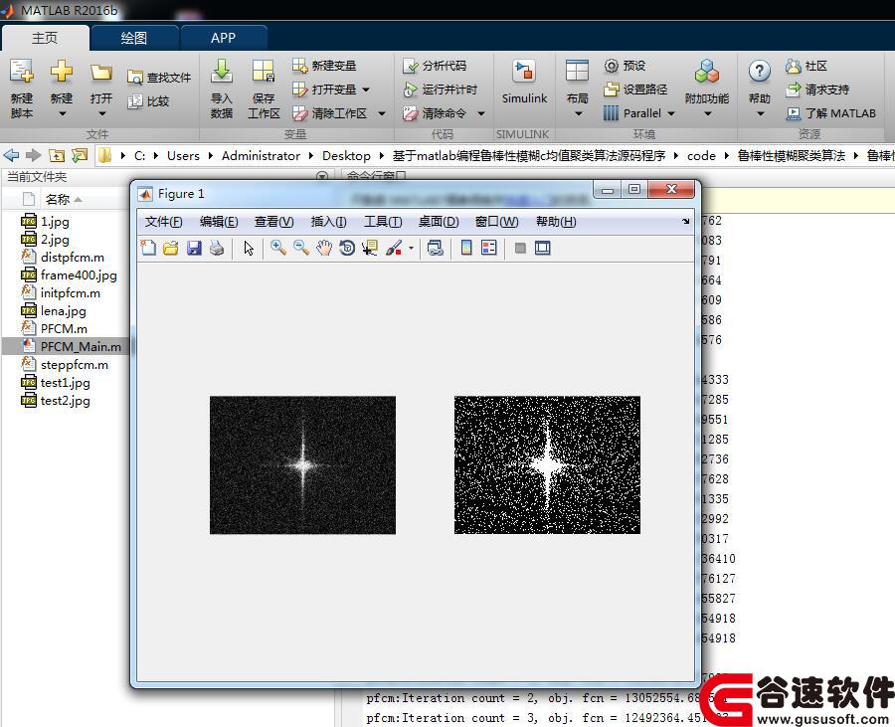Click Find Files (查找文件) button

click(x=159, y=78)
